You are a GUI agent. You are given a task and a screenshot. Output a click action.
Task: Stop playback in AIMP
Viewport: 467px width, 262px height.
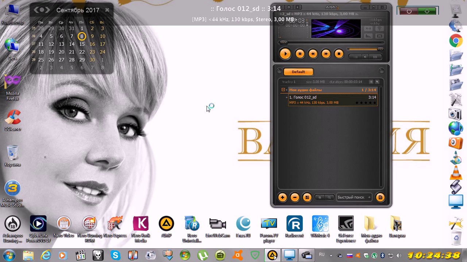(339, 54)
